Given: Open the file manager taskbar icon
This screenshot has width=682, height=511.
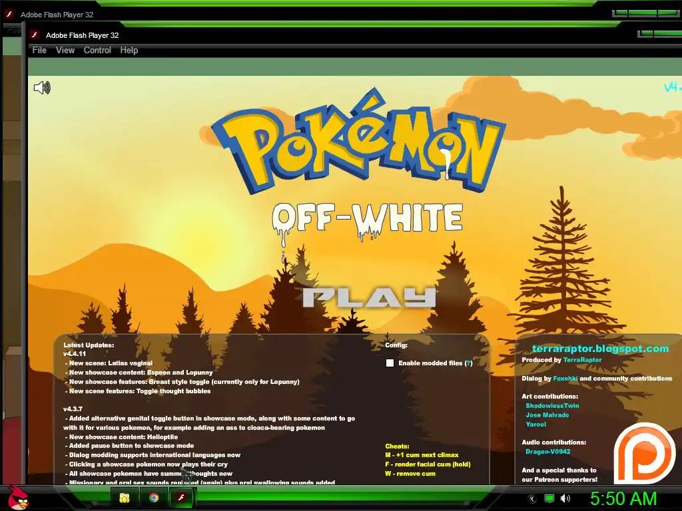Looking at the screenshot, I should pos(125,498).
